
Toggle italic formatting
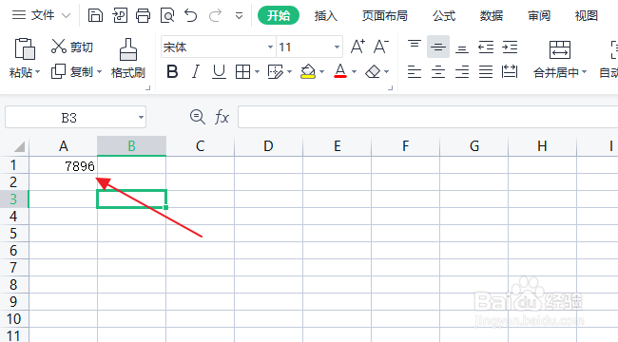(196, 71)
